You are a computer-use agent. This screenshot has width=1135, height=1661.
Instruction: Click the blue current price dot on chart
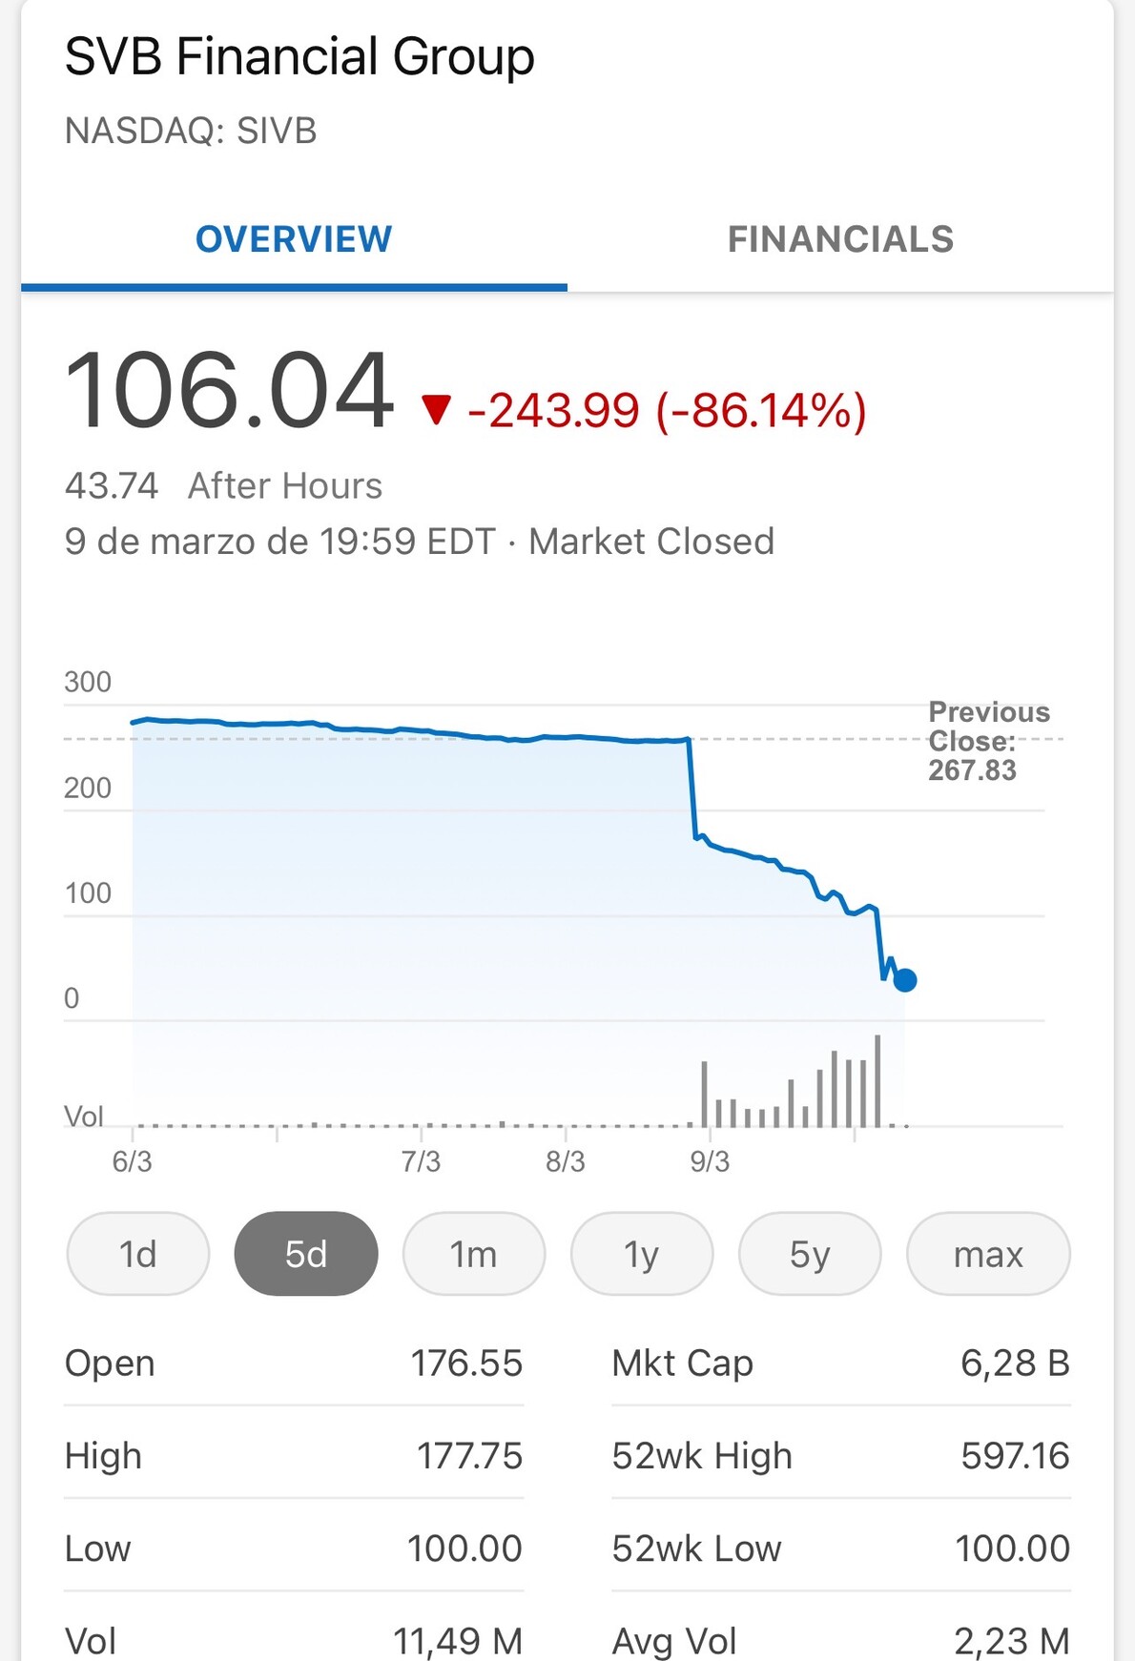click(905, 979)
